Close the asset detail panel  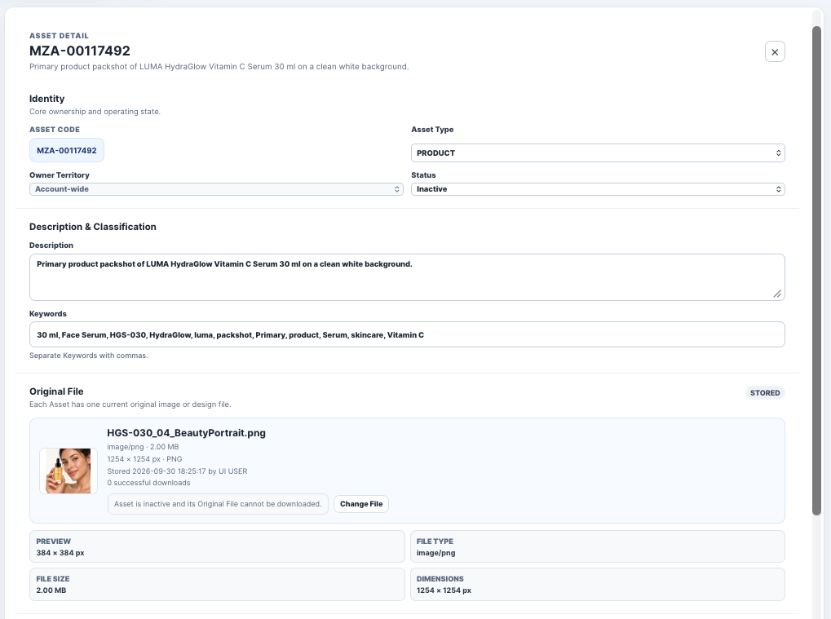point(775,52)
